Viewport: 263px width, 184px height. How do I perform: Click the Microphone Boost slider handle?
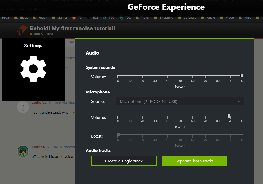tap(119, 135)
